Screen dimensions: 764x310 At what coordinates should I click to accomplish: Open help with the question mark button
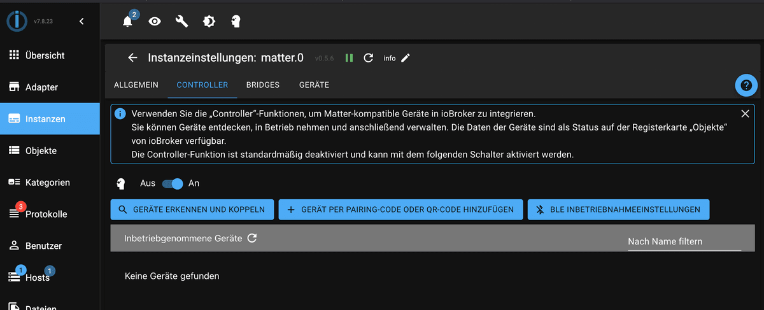pos(746,85)
